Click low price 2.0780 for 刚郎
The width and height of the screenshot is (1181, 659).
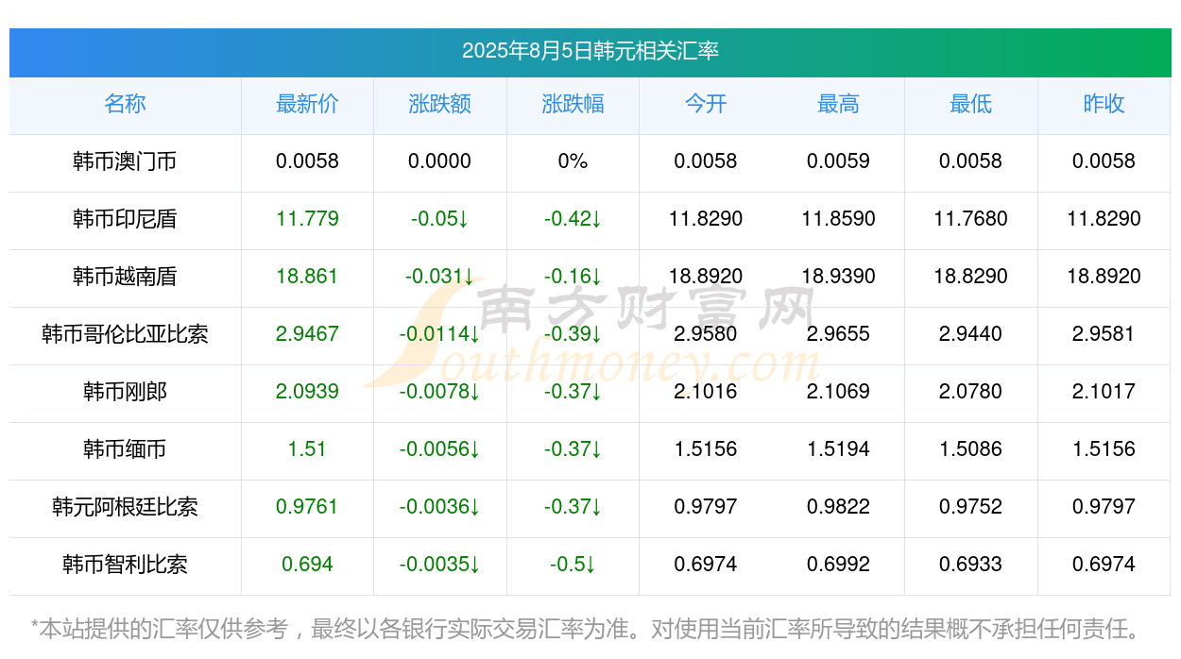tap(970, 392)
